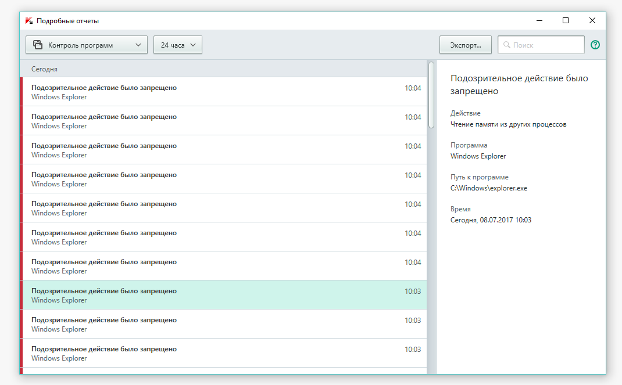
Task: Open help via the green question mark icon
Action: [595, 45]
